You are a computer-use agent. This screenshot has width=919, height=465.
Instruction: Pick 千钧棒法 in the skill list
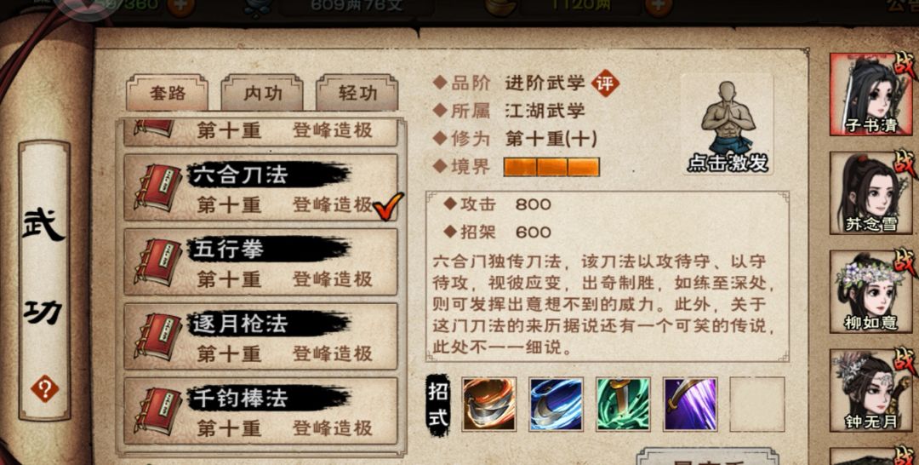point(261,411)
